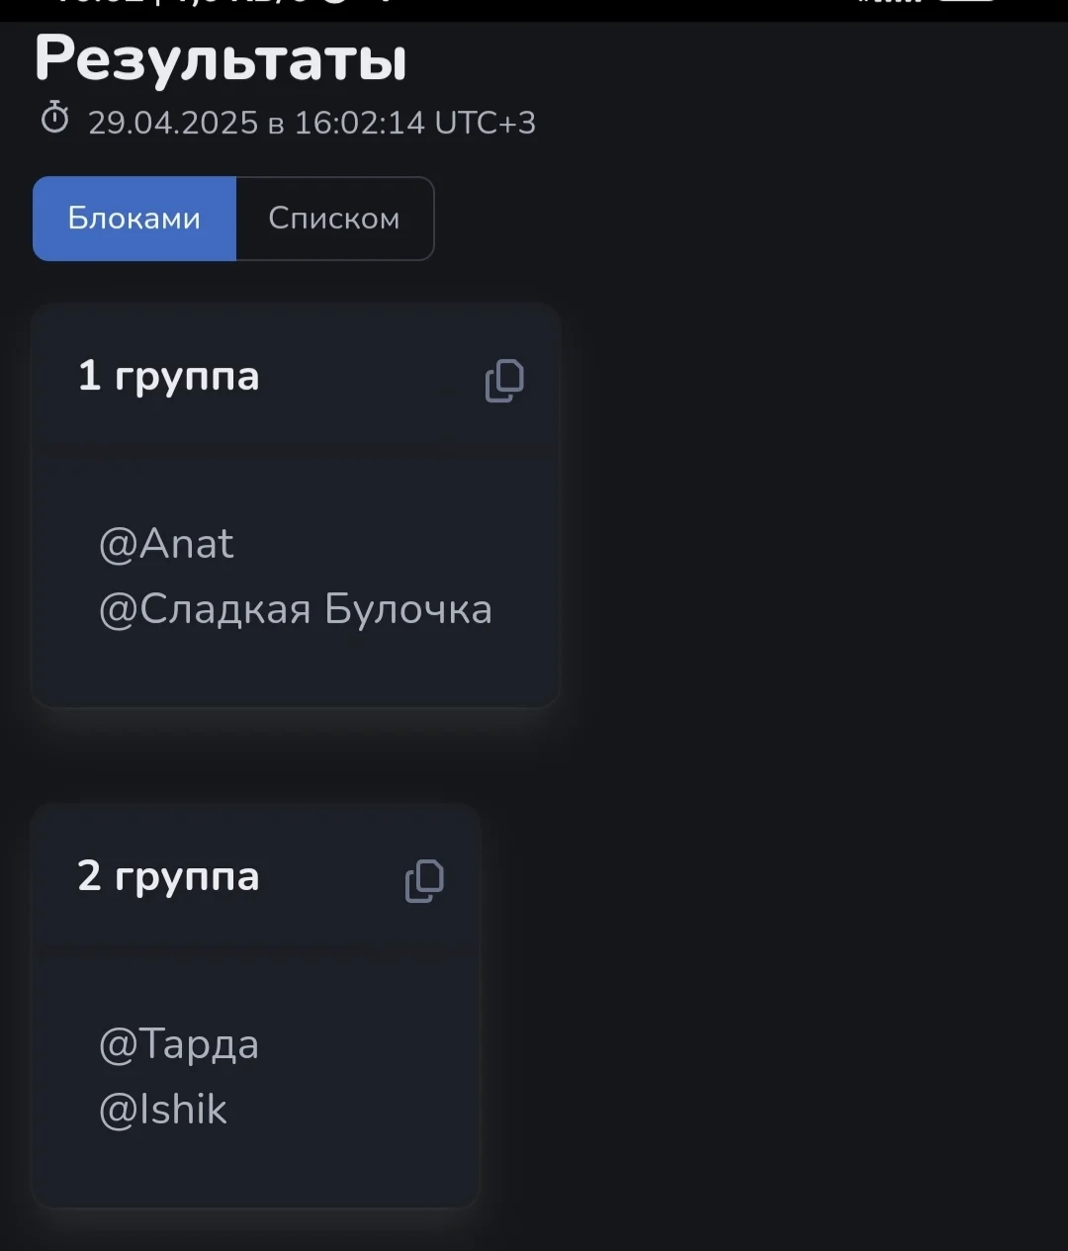Click the 16:02:14 time value

pyautogui.click(x=360, y=123)
